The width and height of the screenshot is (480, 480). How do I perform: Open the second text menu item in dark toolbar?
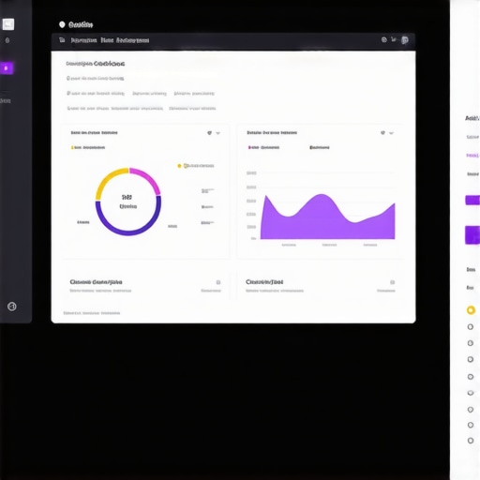coord(107,40)
